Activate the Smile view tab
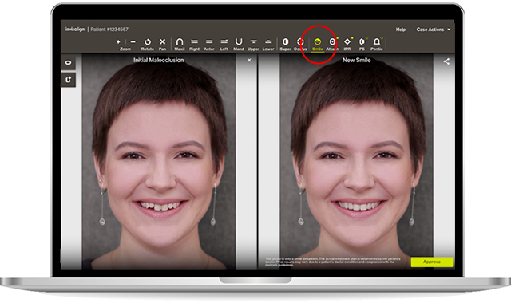Screen dimensions: 511x303 pos(318,45)
